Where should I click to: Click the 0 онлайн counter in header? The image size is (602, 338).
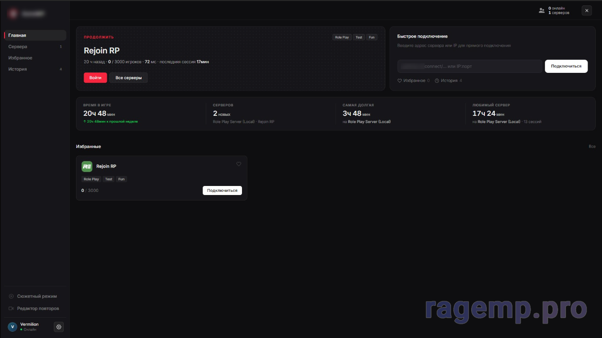[557, 8]
